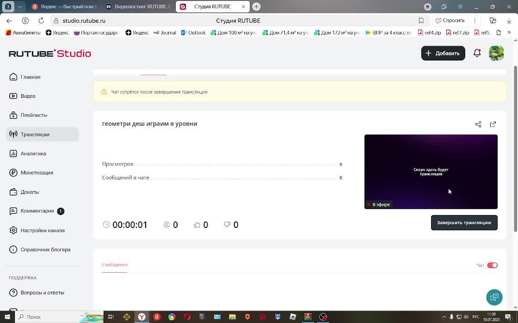The height and width of the screenshot is (323, 518).
Task: Open OBS Studio from the taskbar
Action: [323, 317]
